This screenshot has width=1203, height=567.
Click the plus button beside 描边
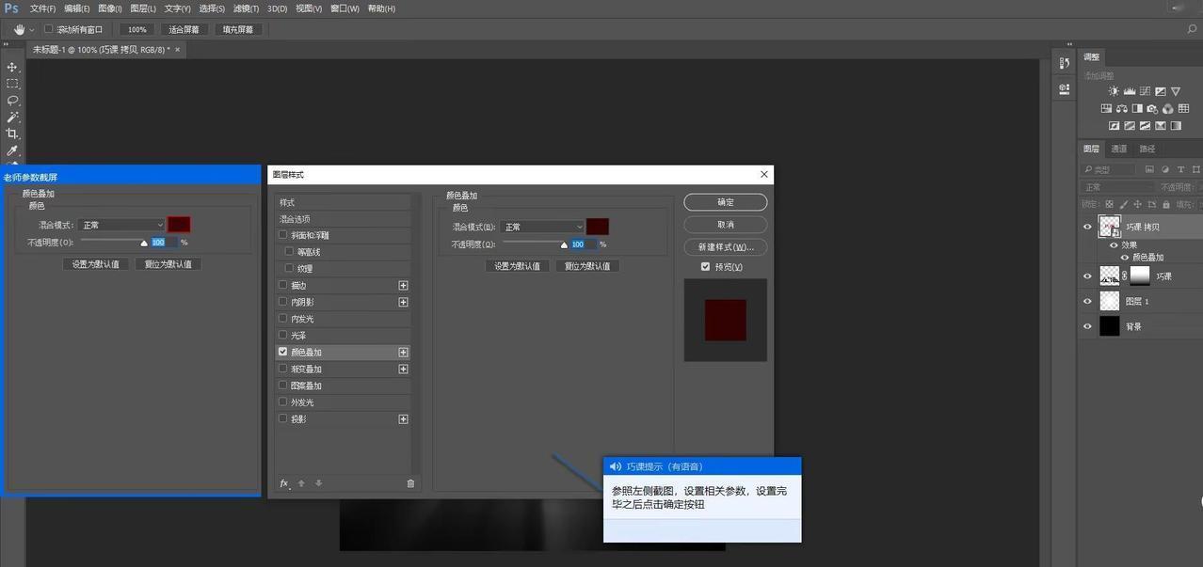tap(403, 285)
